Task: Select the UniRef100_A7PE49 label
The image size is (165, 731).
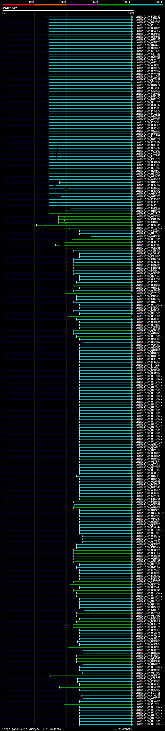Action: (x=148, y=37)
